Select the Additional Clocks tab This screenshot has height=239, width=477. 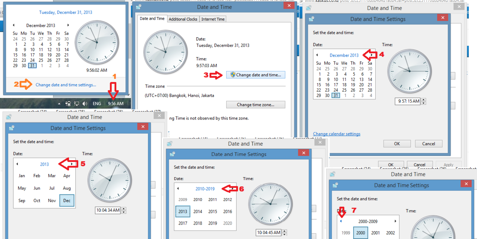183,19
